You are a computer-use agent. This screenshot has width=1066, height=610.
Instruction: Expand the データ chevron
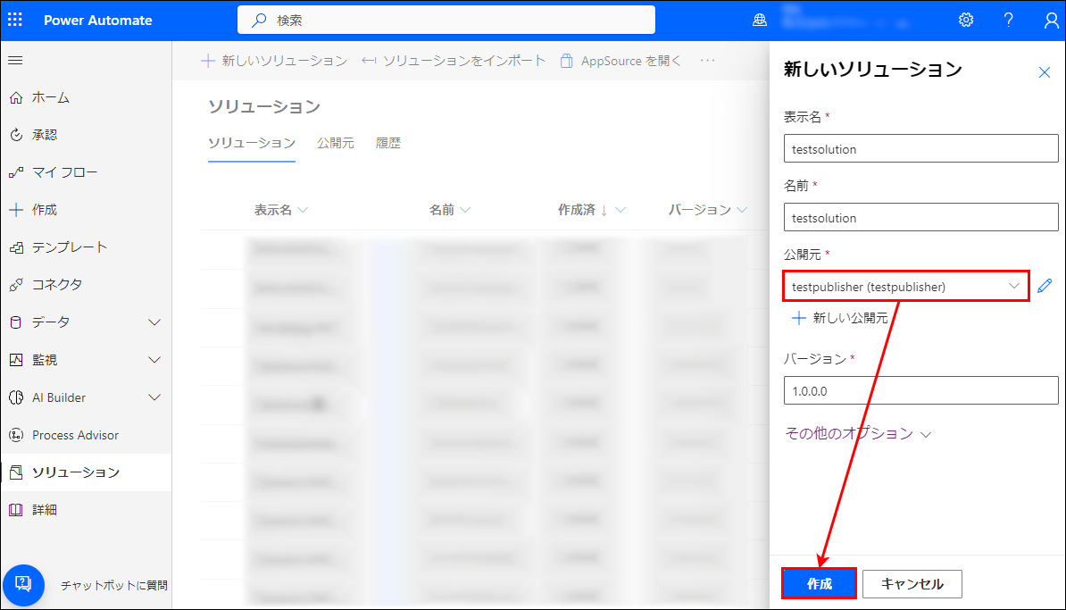(155, 322)
